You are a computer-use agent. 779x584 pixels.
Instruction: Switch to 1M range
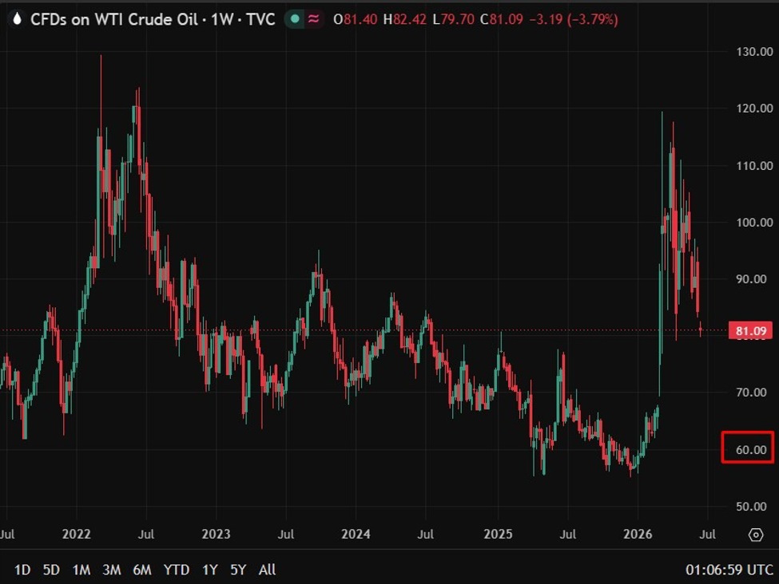81,570
